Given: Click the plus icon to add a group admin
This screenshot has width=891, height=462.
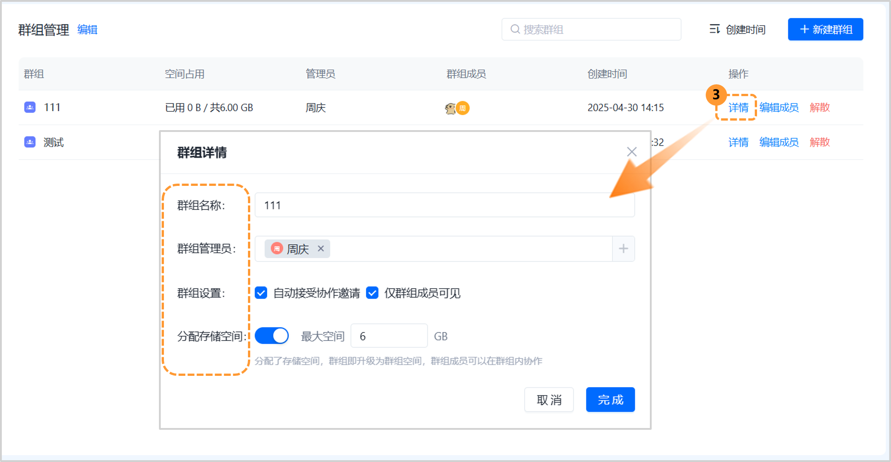Looking at the screenshot, I should [x=624, y=248].
